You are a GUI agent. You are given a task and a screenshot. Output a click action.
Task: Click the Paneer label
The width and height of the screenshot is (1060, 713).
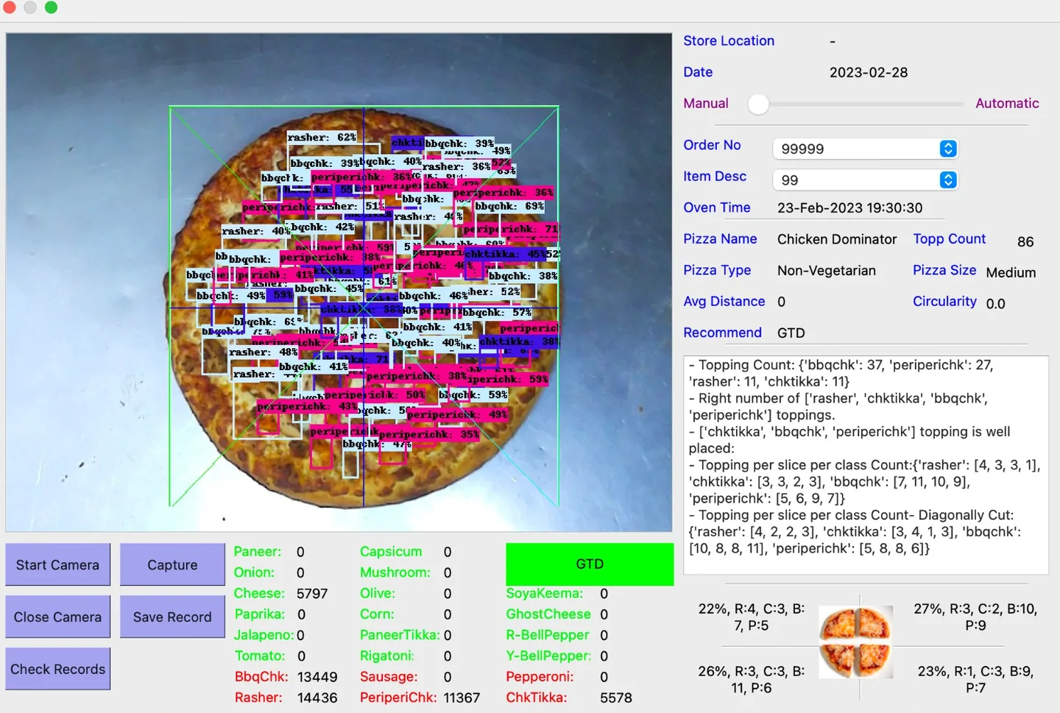(x=258, y=552)
